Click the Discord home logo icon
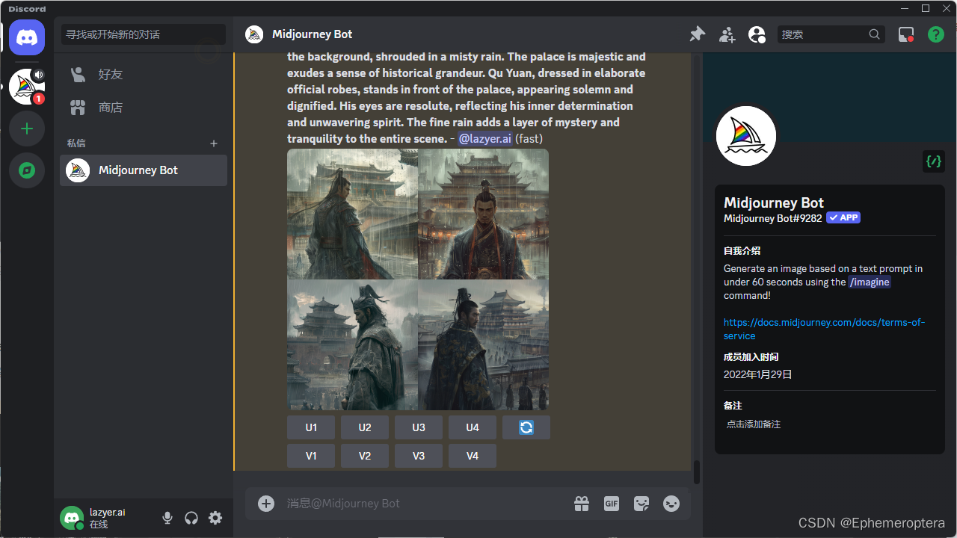957x538 pixels. coord(27,37)
